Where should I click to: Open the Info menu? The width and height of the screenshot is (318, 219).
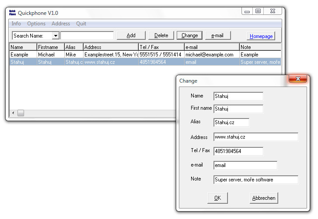tap(16, 24)
